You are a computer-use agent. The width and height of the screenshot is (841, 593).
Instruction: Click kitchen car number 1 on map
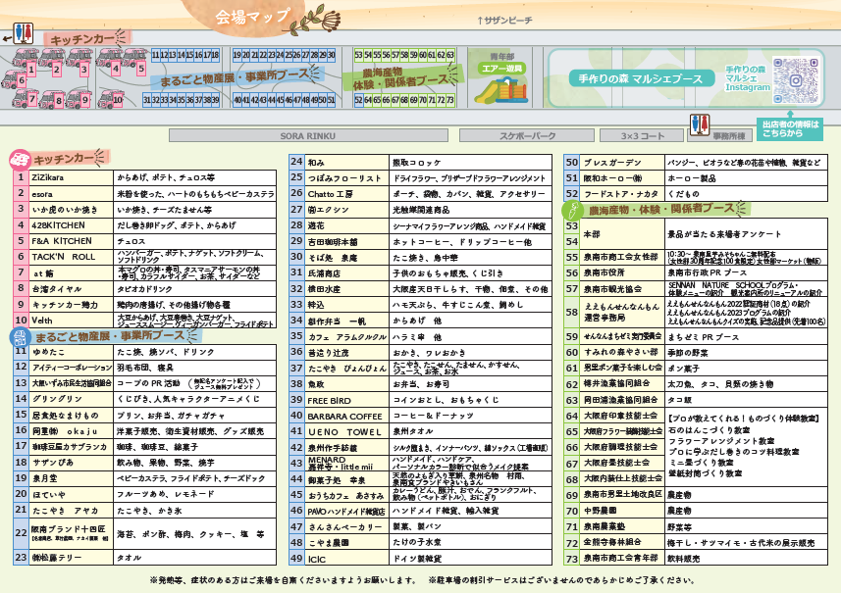31,71
